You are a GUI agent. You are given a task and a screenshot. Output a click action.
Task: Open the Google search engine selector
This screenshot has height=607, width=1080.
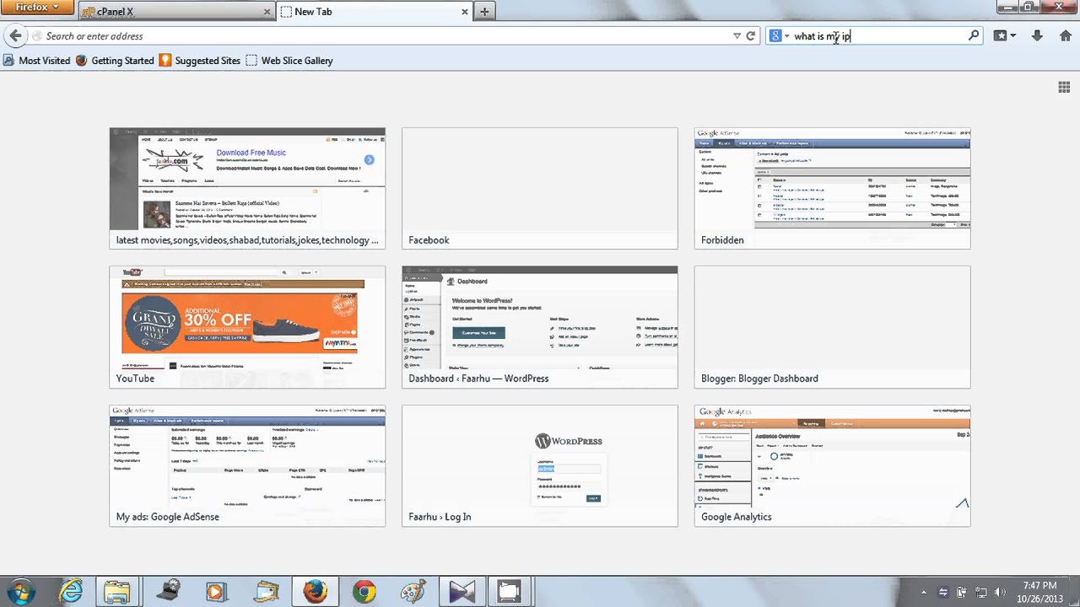[779, 36]
